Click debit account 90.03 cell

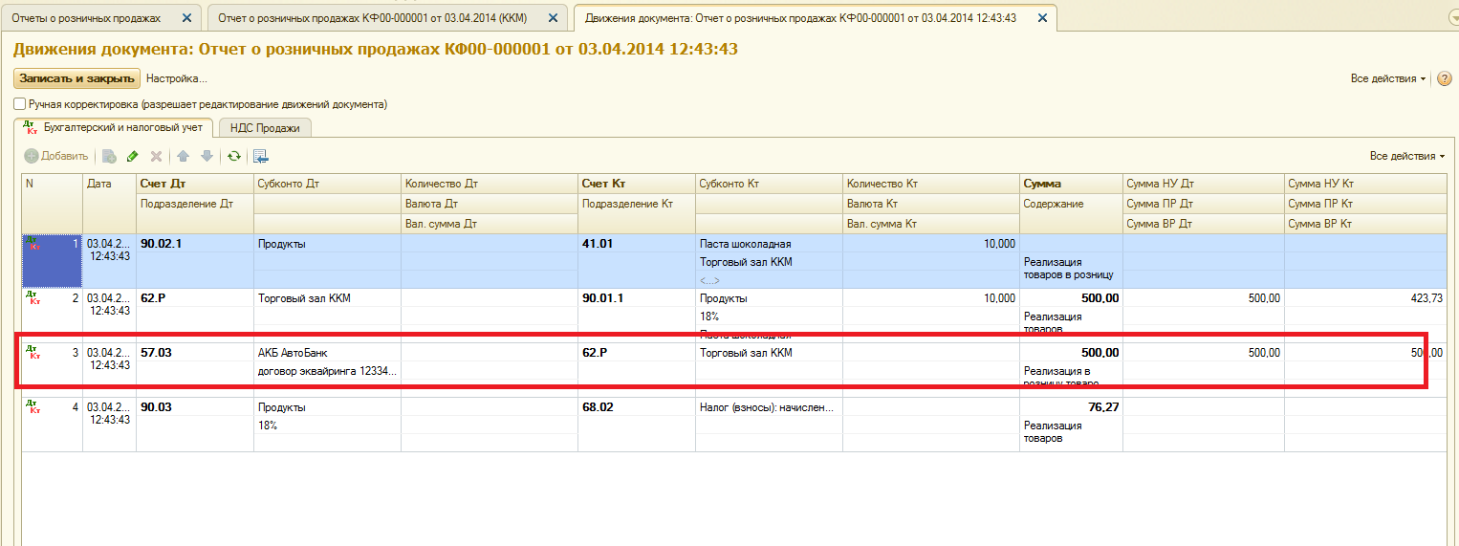(195, 407)
